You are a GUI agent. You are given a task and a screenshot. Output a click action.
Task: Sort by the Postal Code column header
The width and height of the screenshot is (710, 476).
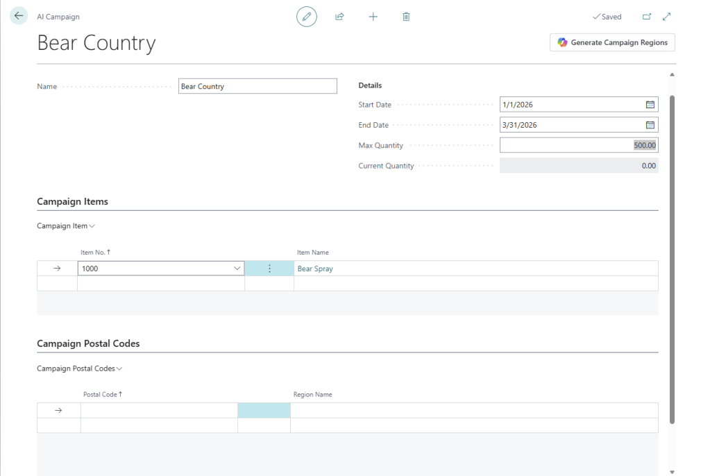(102, 395)
